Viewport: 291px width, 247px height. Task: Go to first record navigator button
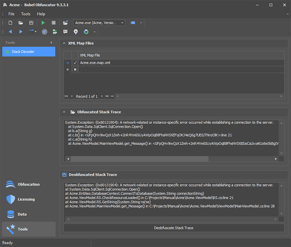pos(66,96)
